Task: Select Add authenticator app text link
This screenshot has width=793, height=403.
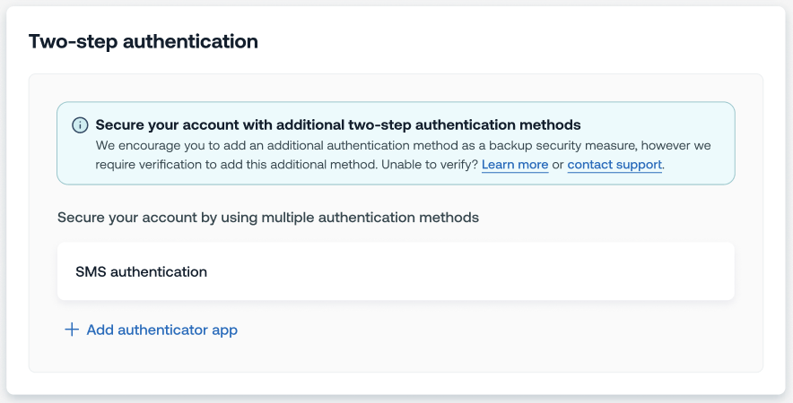Action: (x=161, y=330)
